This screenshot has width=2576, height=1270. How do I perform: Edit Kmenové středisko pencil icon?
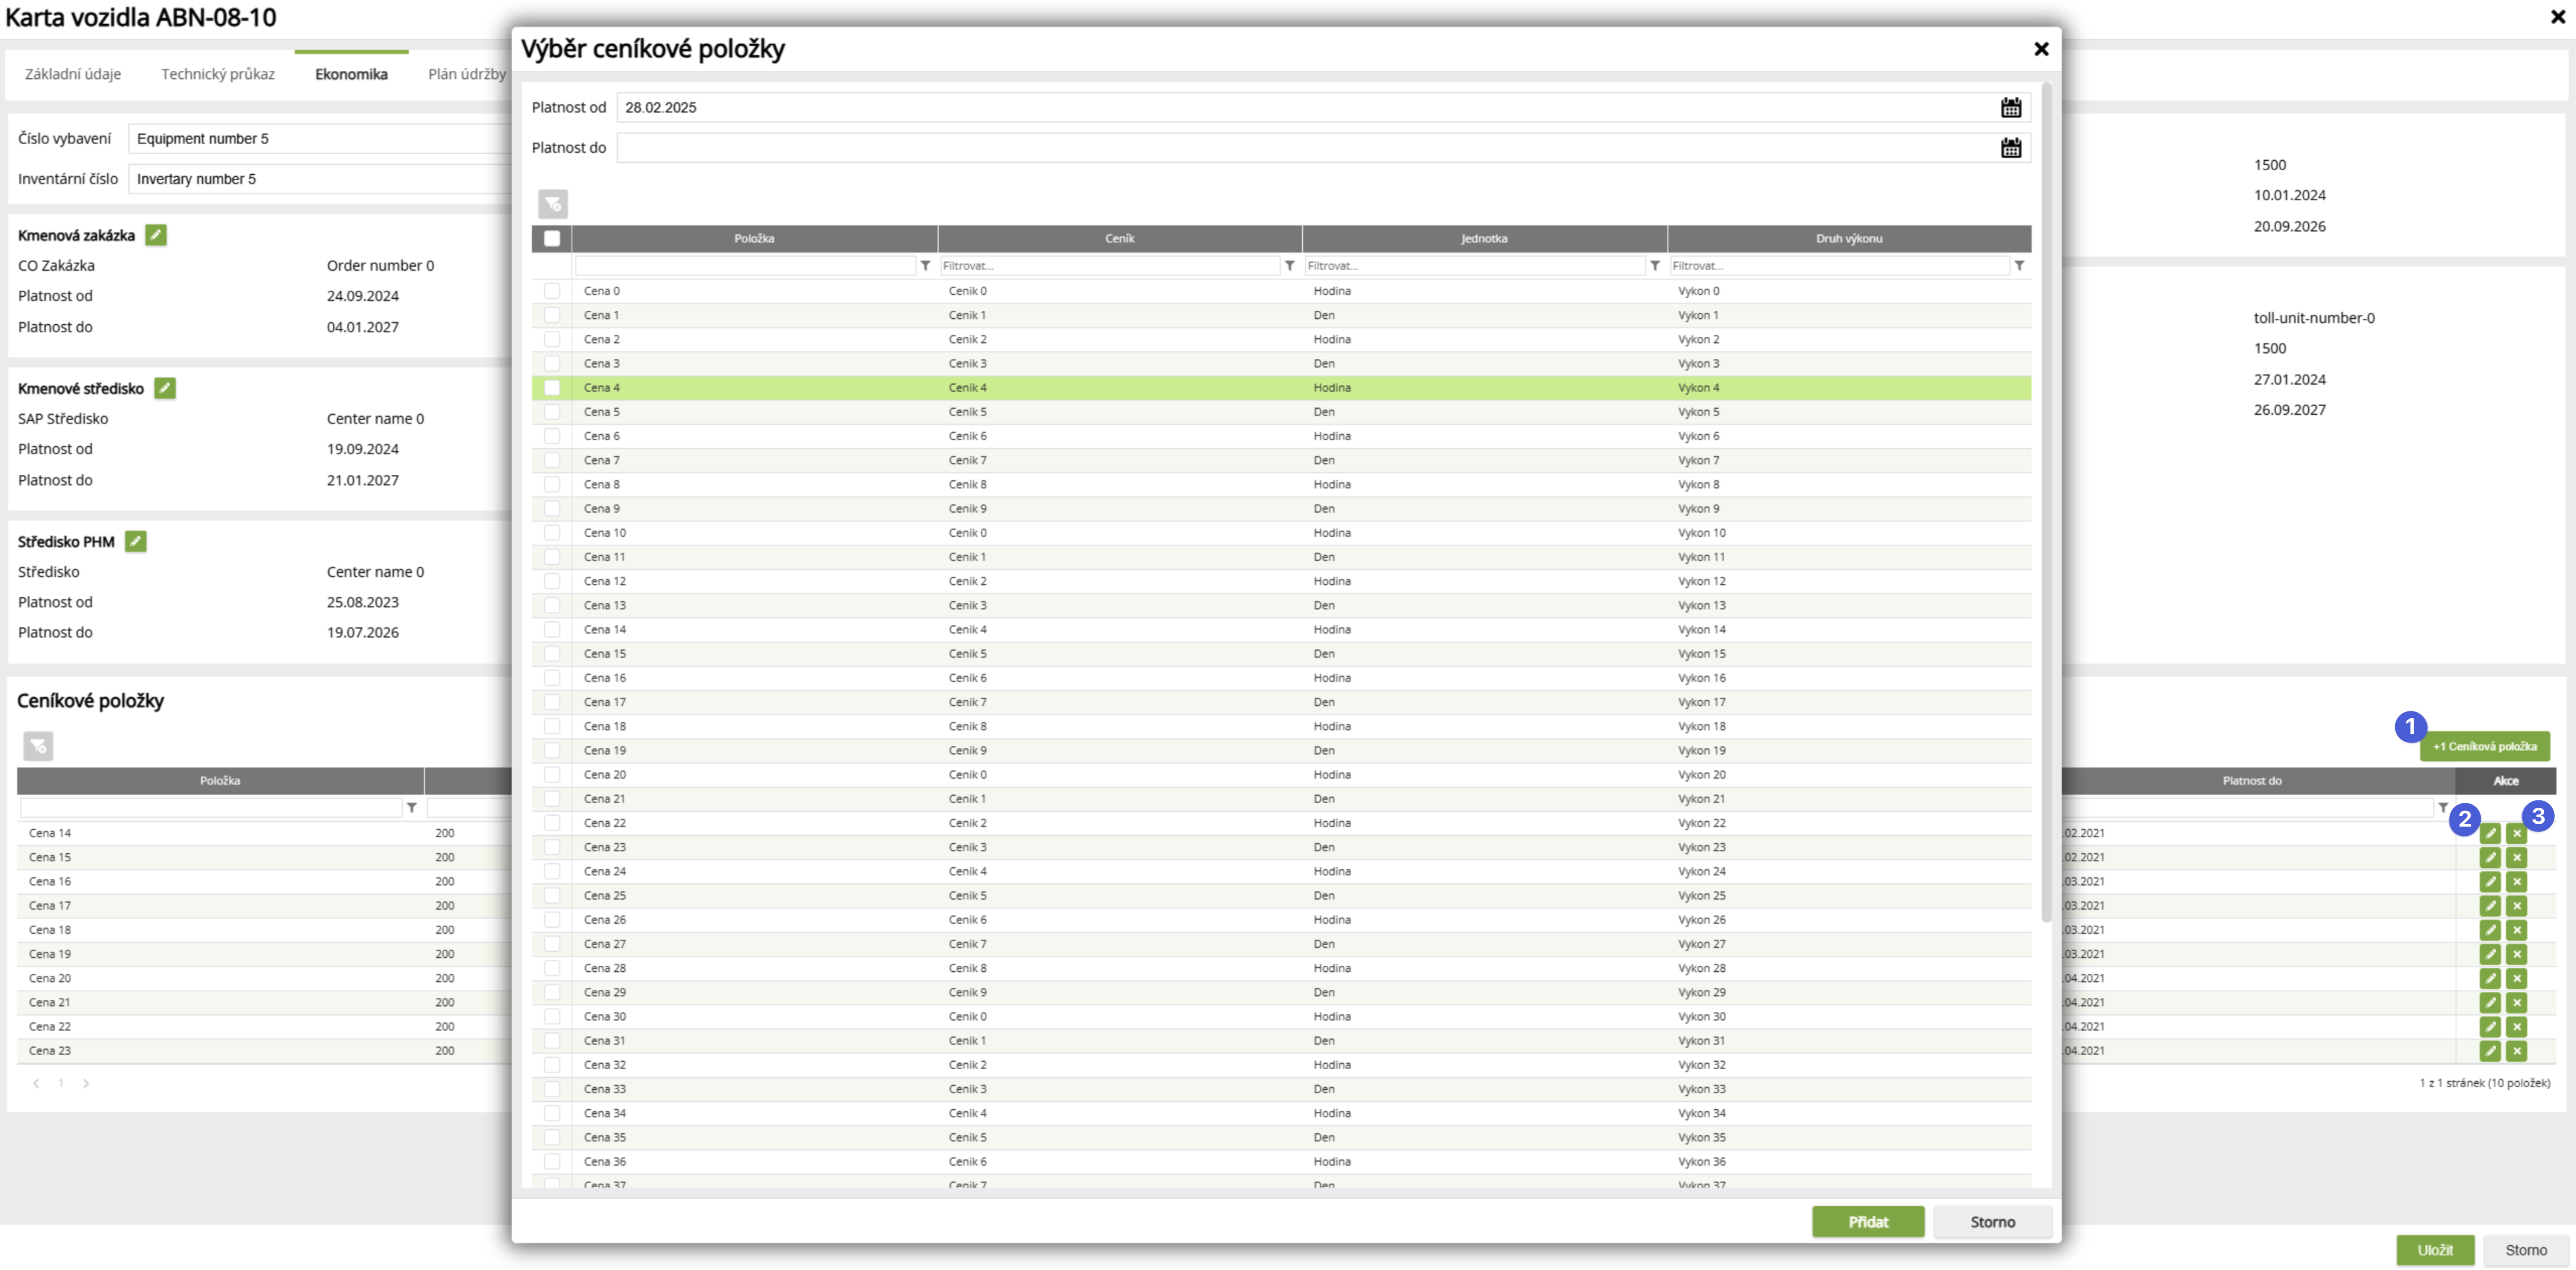[x=165, y=389]
